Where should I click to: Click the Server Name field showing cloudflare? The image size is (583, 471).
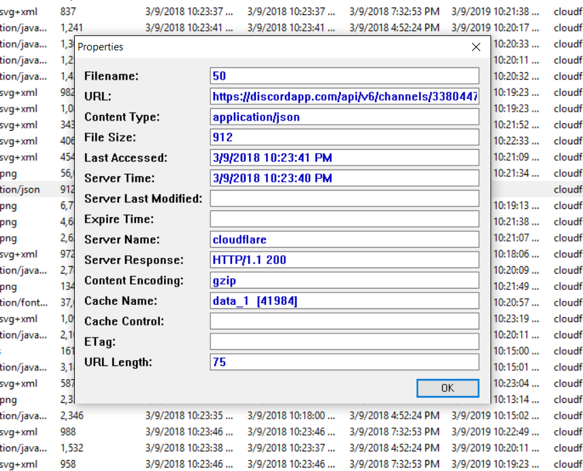[344, 239]
